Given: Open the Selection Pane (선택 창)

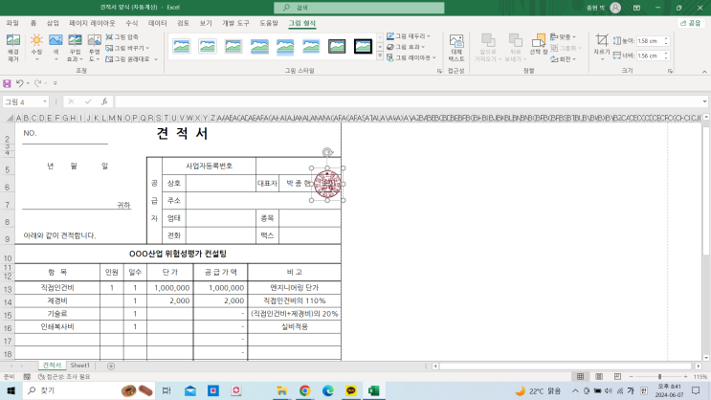Looking at the screenshot, I should (539, 44).
